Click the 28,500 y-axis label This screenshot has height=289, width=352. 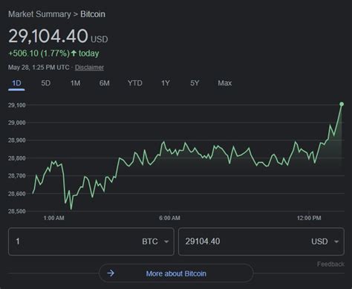(17, 211)
